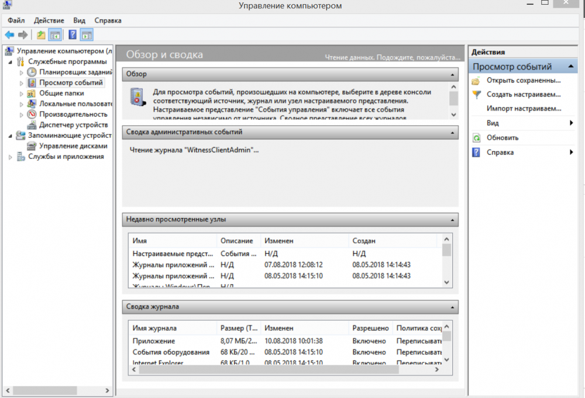Click Импорт настраиваемого представления action
585x398 pixels.
pyautogui.click(x=523, y=109)
